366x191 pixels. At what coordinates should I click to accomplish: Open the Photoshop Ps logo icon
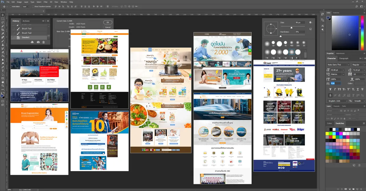tap(2, 2)
